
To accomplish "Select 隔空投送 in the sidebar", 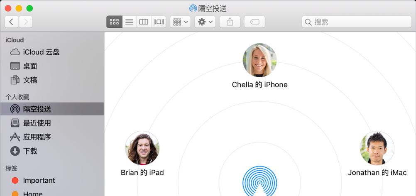I will point(52,109).
